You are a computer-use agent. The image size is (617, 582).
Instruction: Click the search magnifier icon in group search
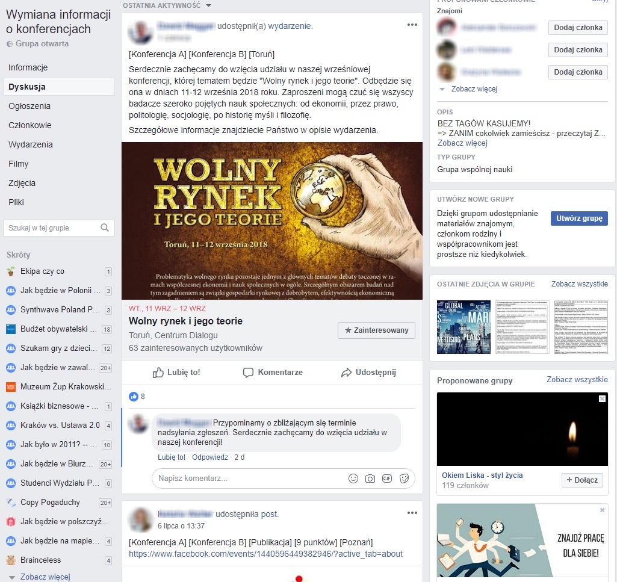tap(105, 228)
